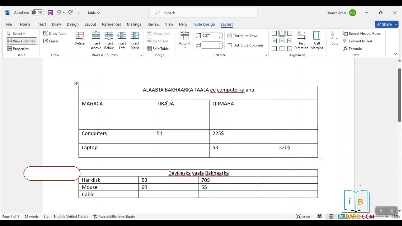The height and width of the screenshot is (226, 402).
Task: Click the vertical scrollbar thumb
Action: coord(399,95)
